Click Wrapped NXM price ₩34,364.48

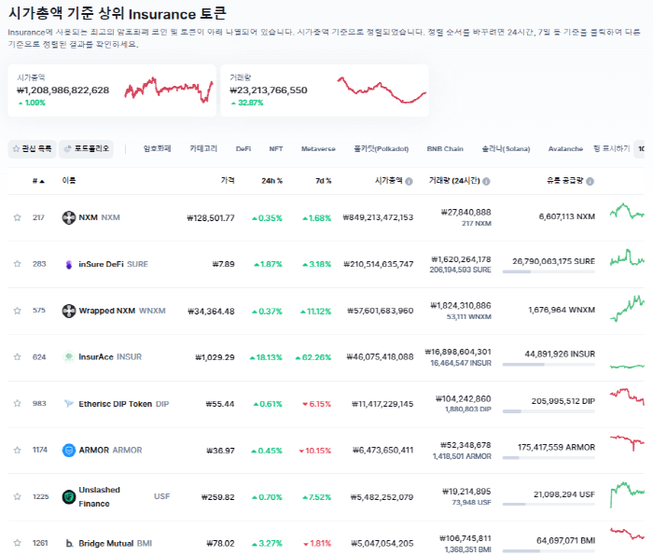pos(211,311)
